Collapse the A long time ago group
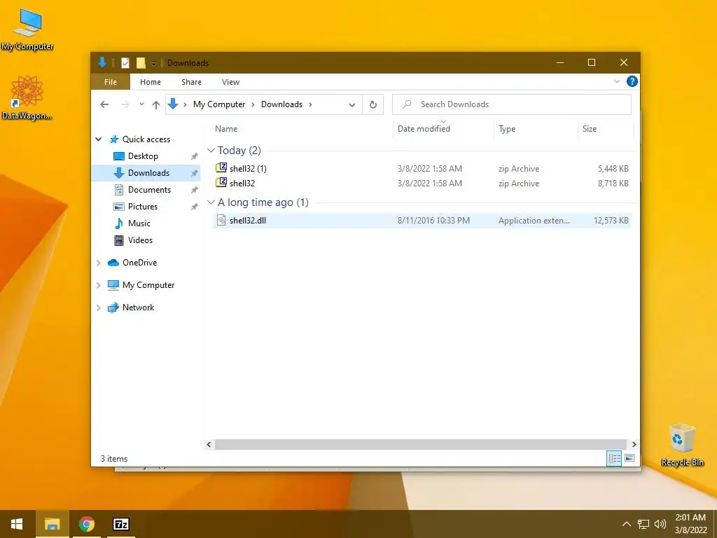 click(x=211, y=202)
